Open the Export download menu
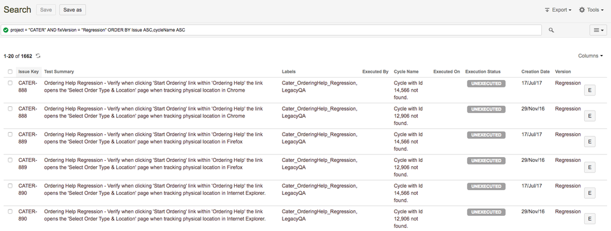This screenshot has width=611, height=231. coord(558,10)
